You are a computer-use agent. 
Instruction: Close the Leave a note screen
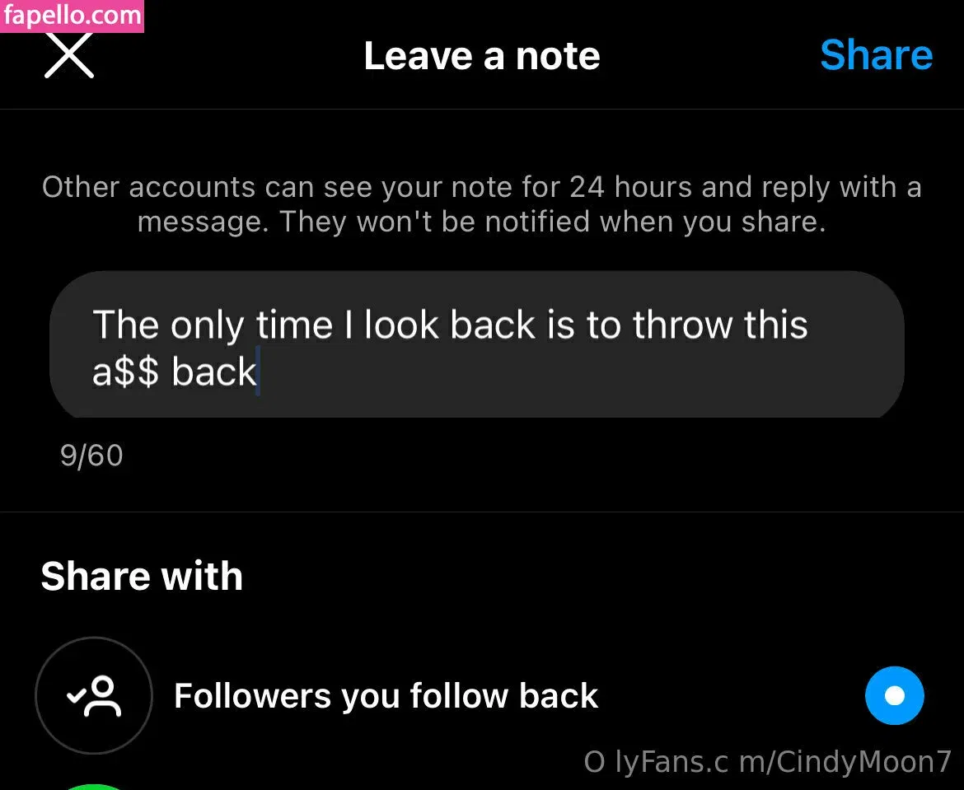click(x=69, y=55)
